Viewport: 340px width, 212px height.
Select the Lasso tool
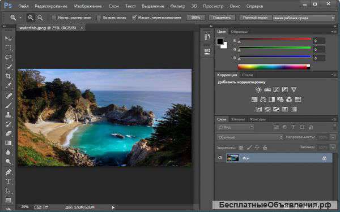(x=8, y=57)
